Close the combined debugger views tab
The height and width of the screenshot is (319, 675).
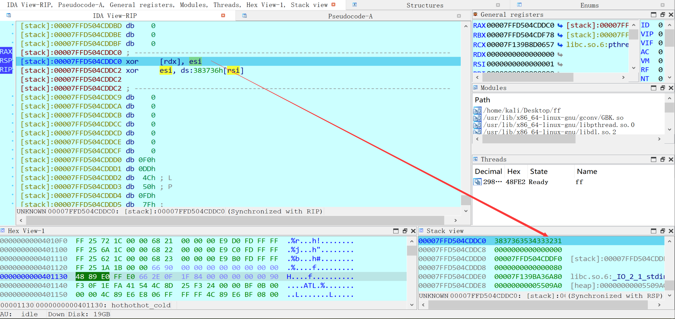tap(334, 4)
